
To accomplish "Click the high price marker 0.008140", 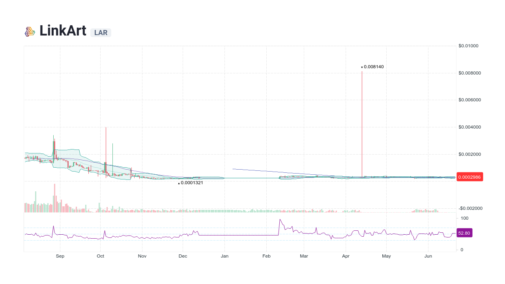I will pos(372,67).
